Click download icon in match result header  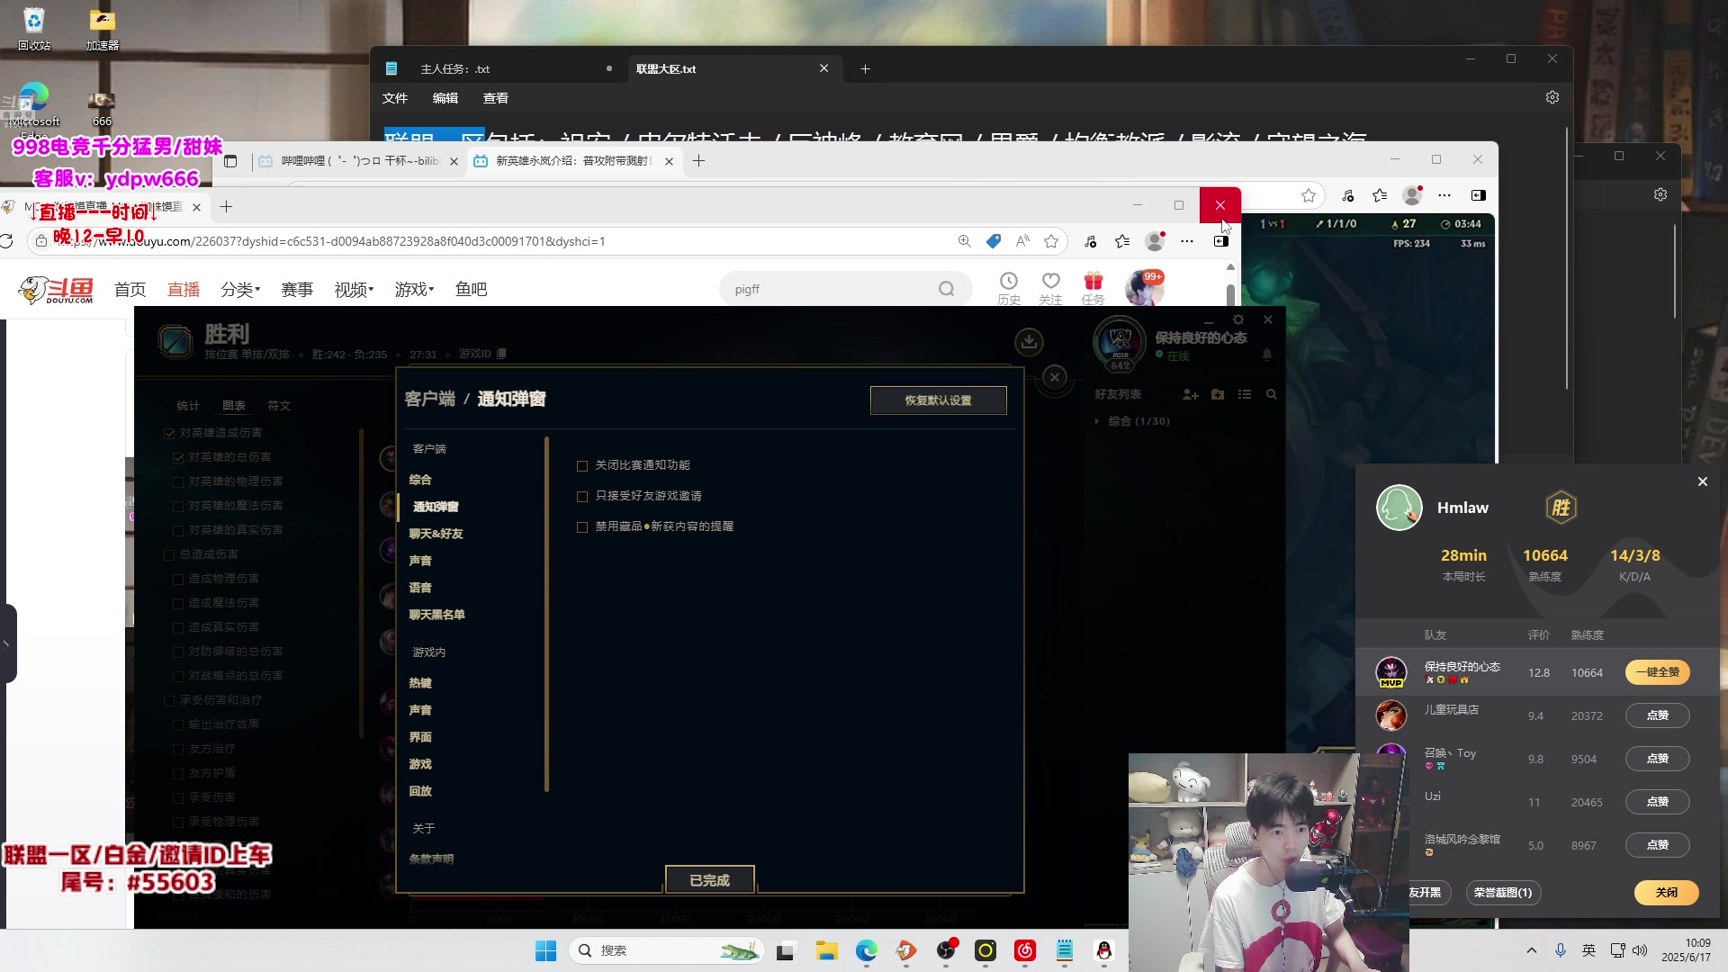[x=1029, y=342]
